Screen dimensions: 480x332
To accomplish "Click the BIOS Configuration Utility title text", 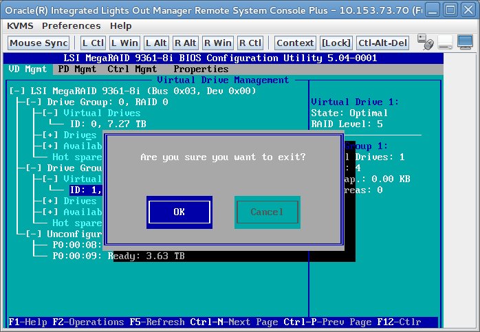I will [x=220, y=58].
